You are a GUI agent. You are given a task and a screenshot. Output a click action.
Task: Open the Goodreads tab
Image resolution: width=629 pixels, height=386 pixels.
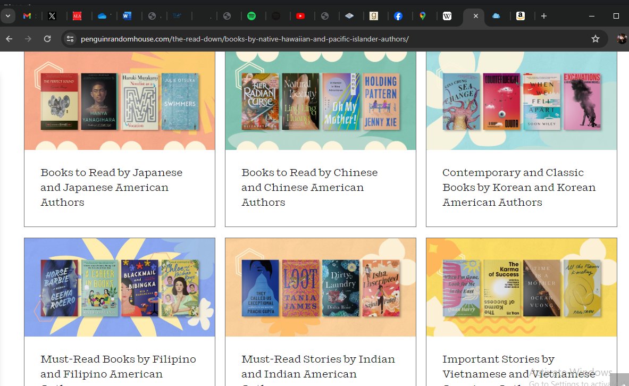(373, 16)
